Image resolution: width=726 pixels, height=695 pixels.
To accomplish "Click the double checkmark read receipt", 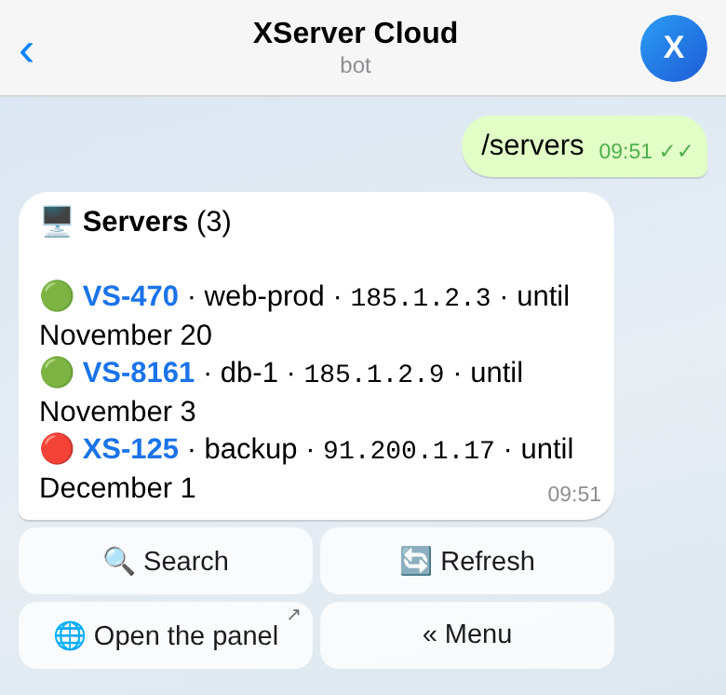I will pos(676,151).
